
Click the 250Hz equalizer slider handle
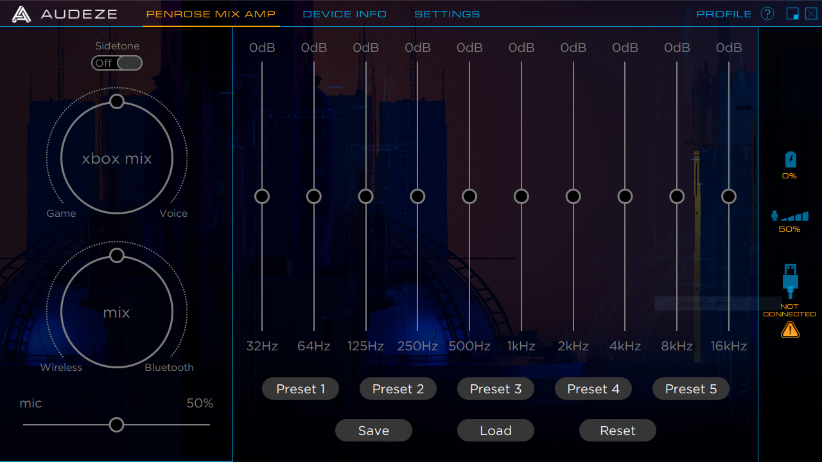point(417,196)
